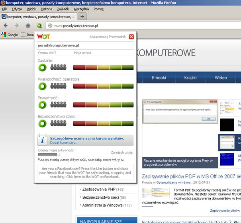Click the Bezpieczeństwo dzieci confidence people icons
The image size is (241, 223).
tap(59, 123)
